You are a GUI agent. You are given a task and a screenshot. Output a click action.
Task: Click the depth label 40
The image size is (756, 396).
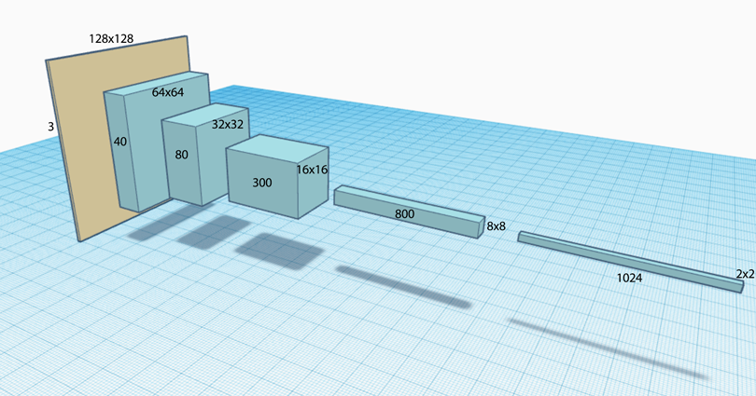120,142
